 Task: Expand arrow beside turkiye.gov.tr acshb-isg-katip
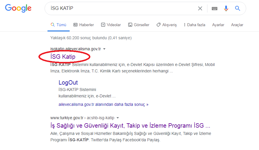pos(118,118)
